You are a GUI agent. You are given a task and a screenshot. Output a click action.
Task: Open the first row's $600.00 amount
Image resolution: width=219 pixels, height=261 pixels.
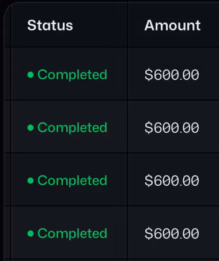tap(172, 75)
